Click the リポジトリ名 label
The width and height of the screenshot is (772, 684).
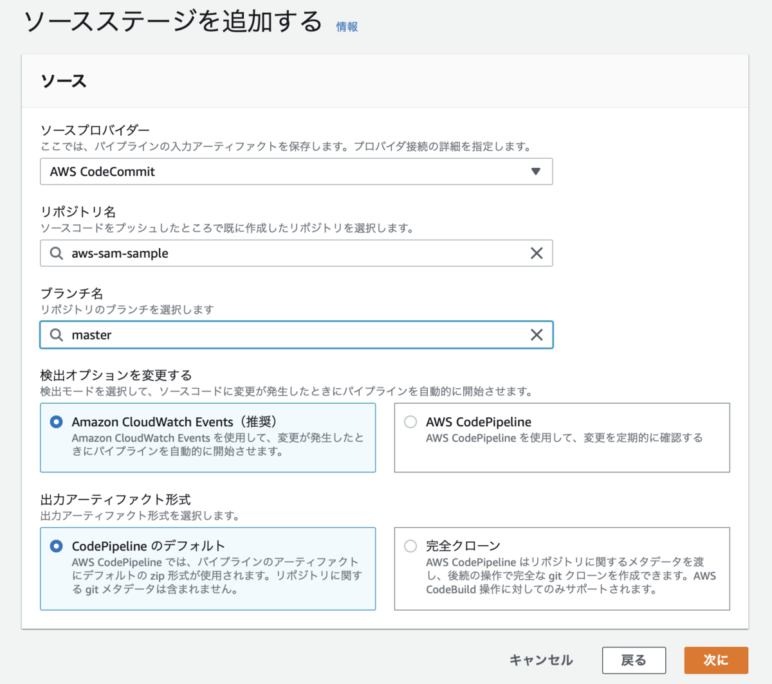click(x=78, y=212)
